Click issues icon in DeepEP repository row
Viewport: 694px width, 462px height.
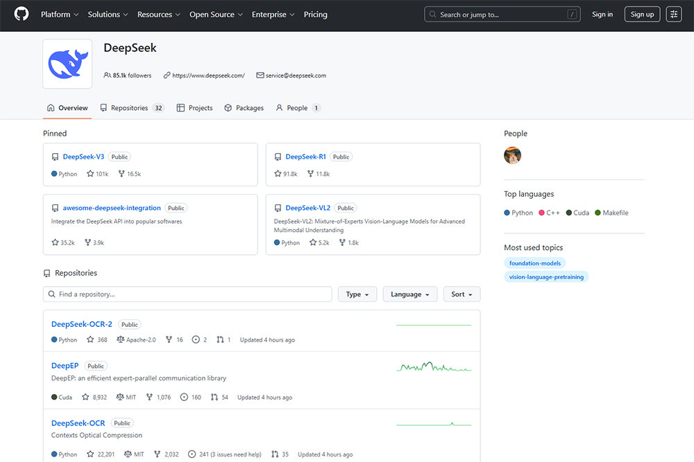tap(184, 398)
